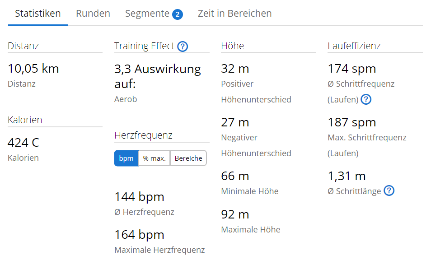Click the Herzfrequenz section heading
Viewport: 431px width, 274px height.
pyautogui.click(x=143, y=135)
